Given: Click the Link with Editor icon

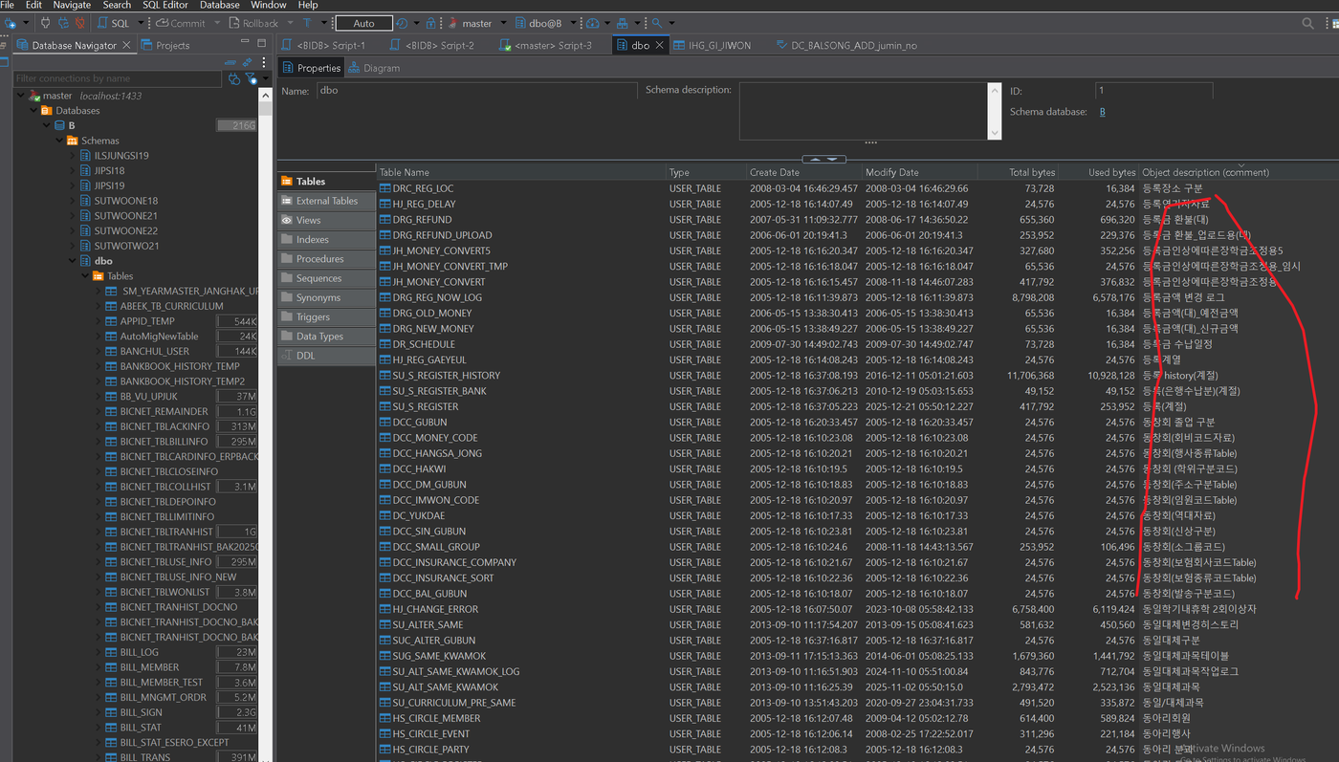Looking at the screenshot, I should click(247, 63).
